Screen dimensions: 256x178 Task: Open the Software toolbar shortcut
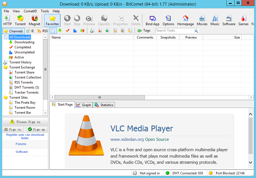click(229, 20)
